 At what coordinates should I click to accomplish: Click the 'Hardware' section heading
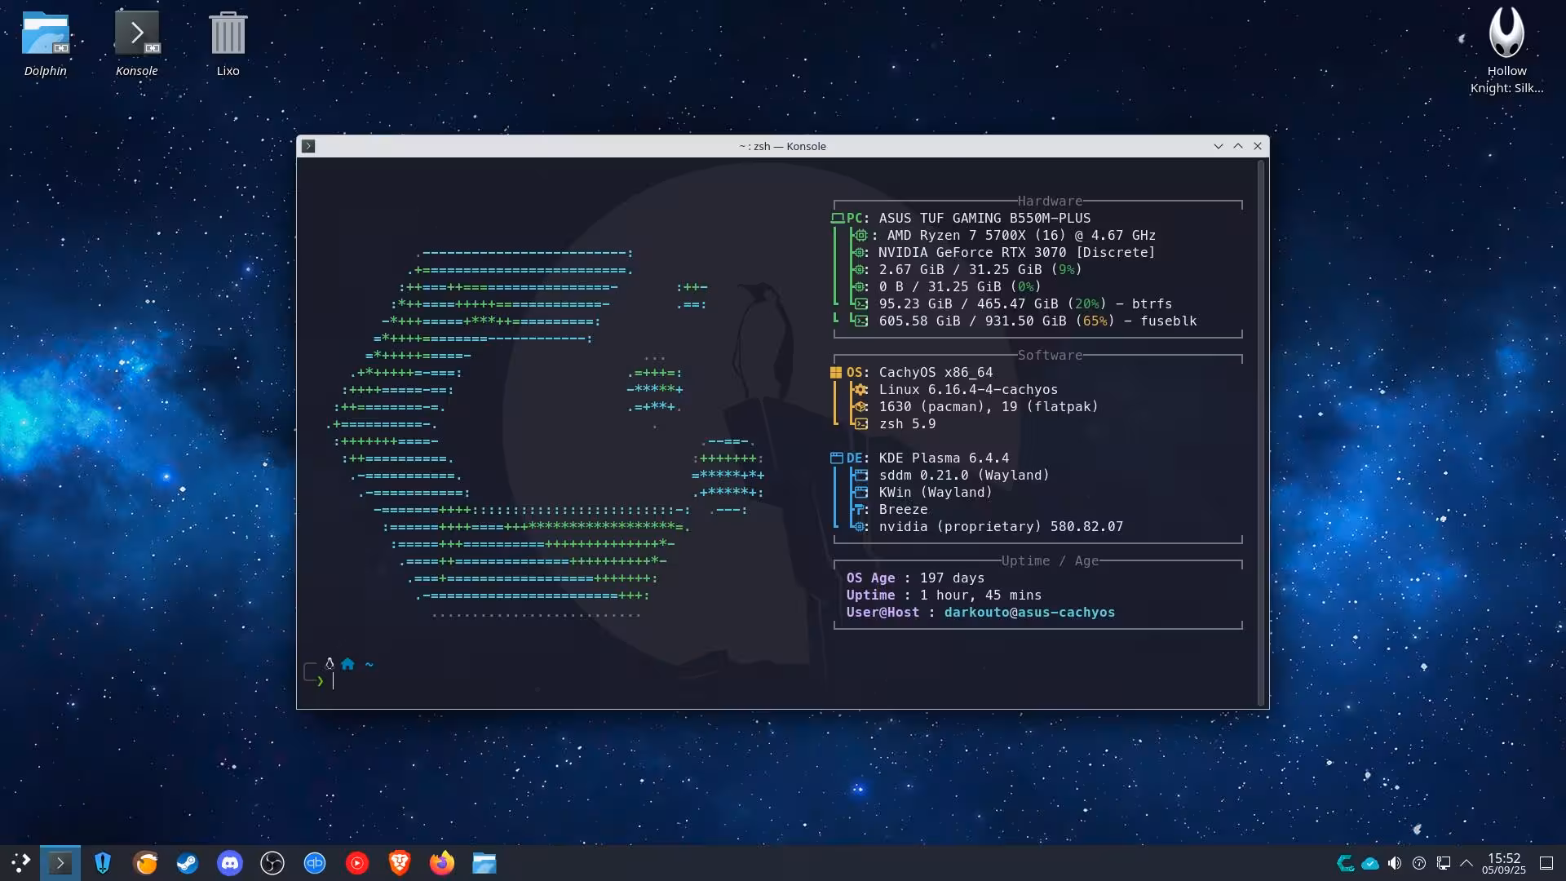(x=1050, y=201)
